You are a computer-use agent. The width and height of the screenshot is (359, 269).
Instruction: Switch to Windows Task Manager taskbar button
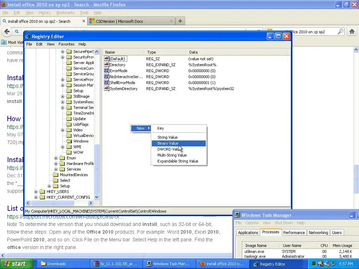pyautogui.click(x=170, y=264)
